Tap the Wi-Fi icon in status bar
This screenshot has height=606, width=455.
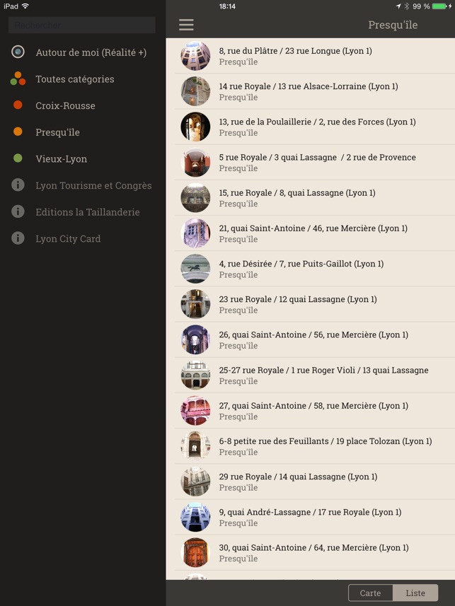(25, 6)
